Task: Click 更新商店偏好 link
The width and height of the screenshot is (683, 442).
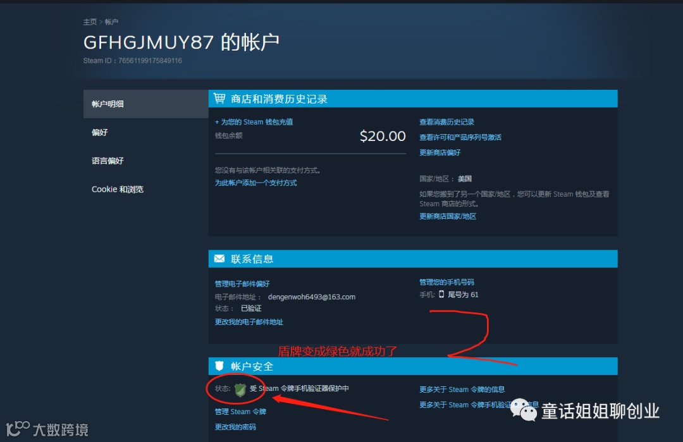Action: point(440,152)
